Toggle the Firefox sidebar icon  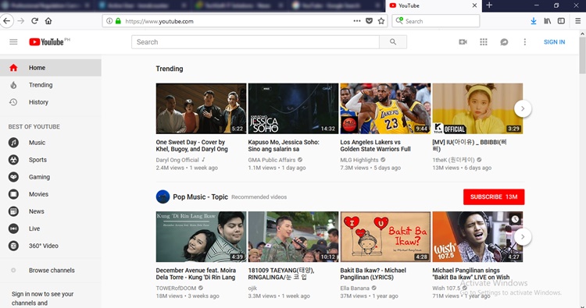click(x=561, y=21)
